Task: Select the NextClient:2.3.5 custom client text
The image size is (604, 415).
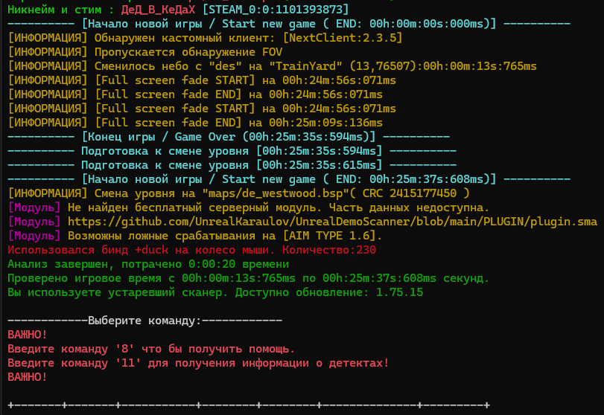Action: (346, 37)
